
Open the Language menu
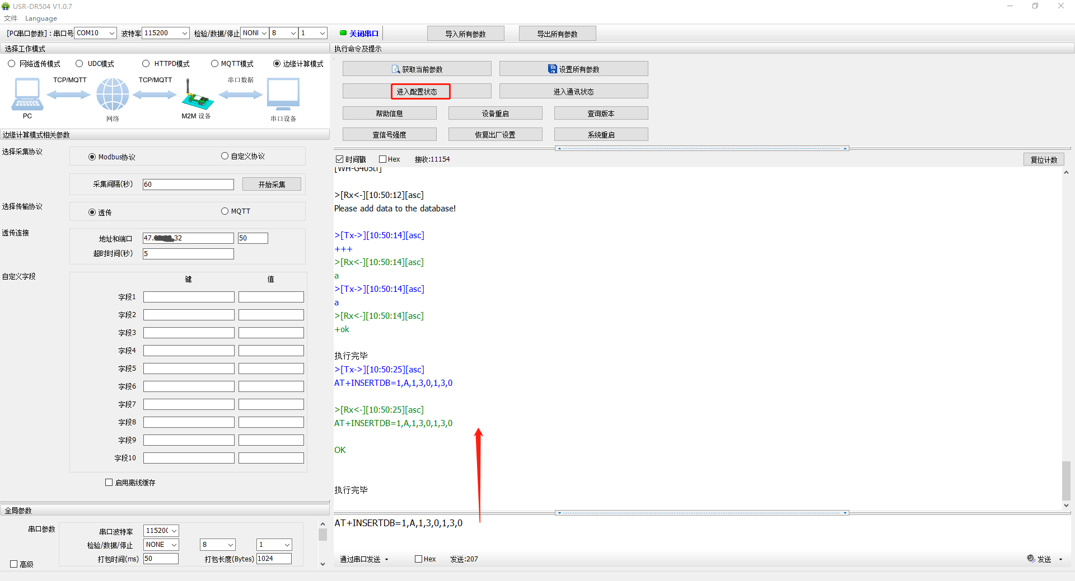[41, 18]
